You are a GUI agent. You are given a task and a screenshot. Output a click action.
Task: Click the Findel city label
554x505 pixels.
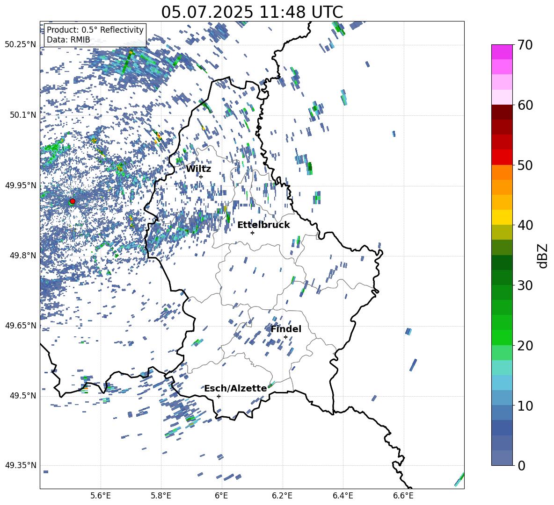(286, 329)
